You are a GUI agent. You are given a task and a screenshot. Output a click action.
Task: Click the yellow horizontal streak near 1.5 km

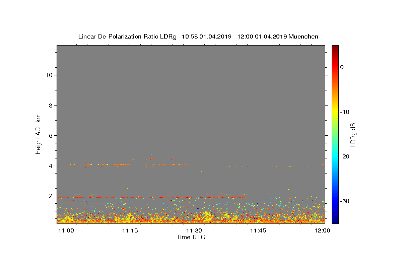pos(88,203)
